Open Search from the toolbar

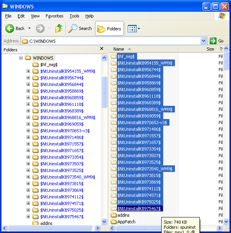coord(80,28)
